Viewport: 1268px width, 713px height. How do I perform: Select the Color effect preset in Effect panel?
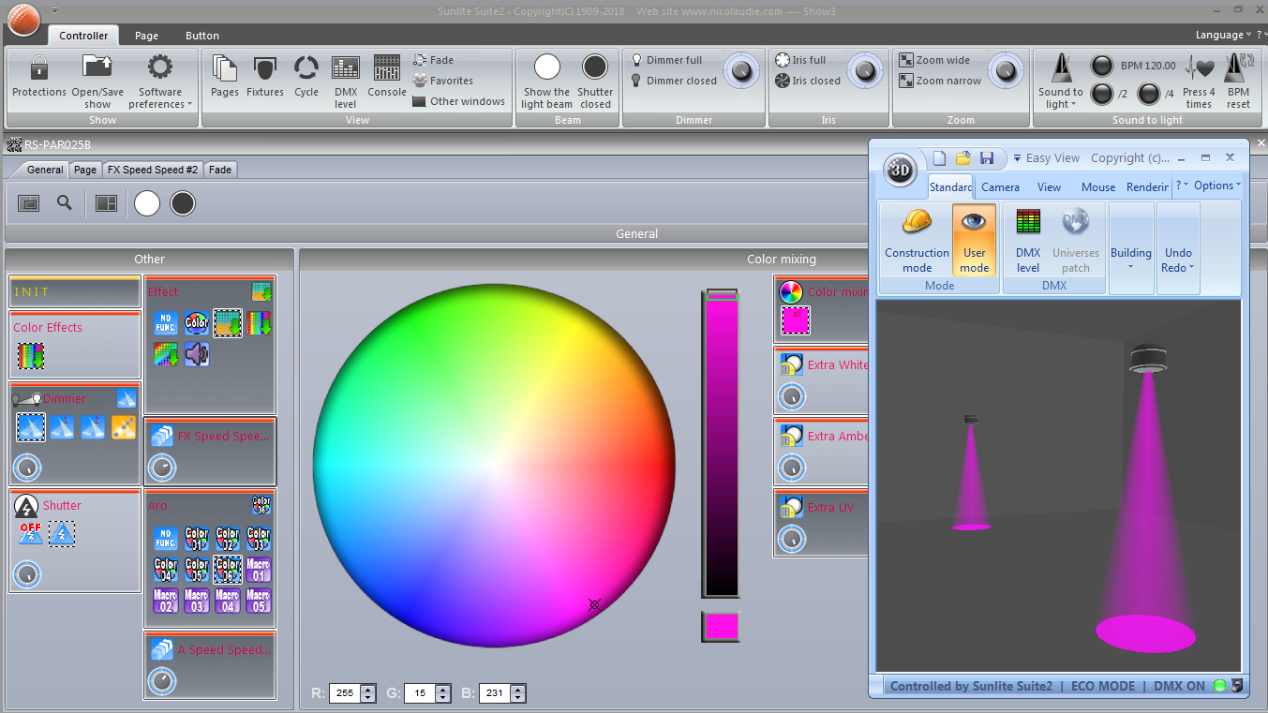pos(196,323)
